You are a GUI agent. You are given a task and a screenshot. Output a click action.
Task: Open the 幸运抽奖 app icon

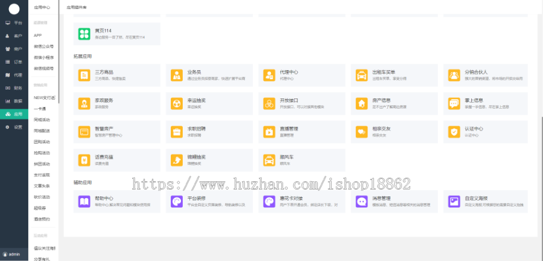(x=177, y=103)
